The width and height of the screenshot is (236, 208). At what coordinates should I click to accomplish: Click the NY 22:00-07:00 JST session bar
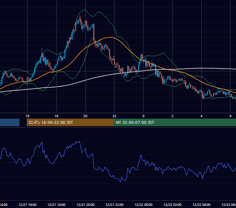click(175, 122)
